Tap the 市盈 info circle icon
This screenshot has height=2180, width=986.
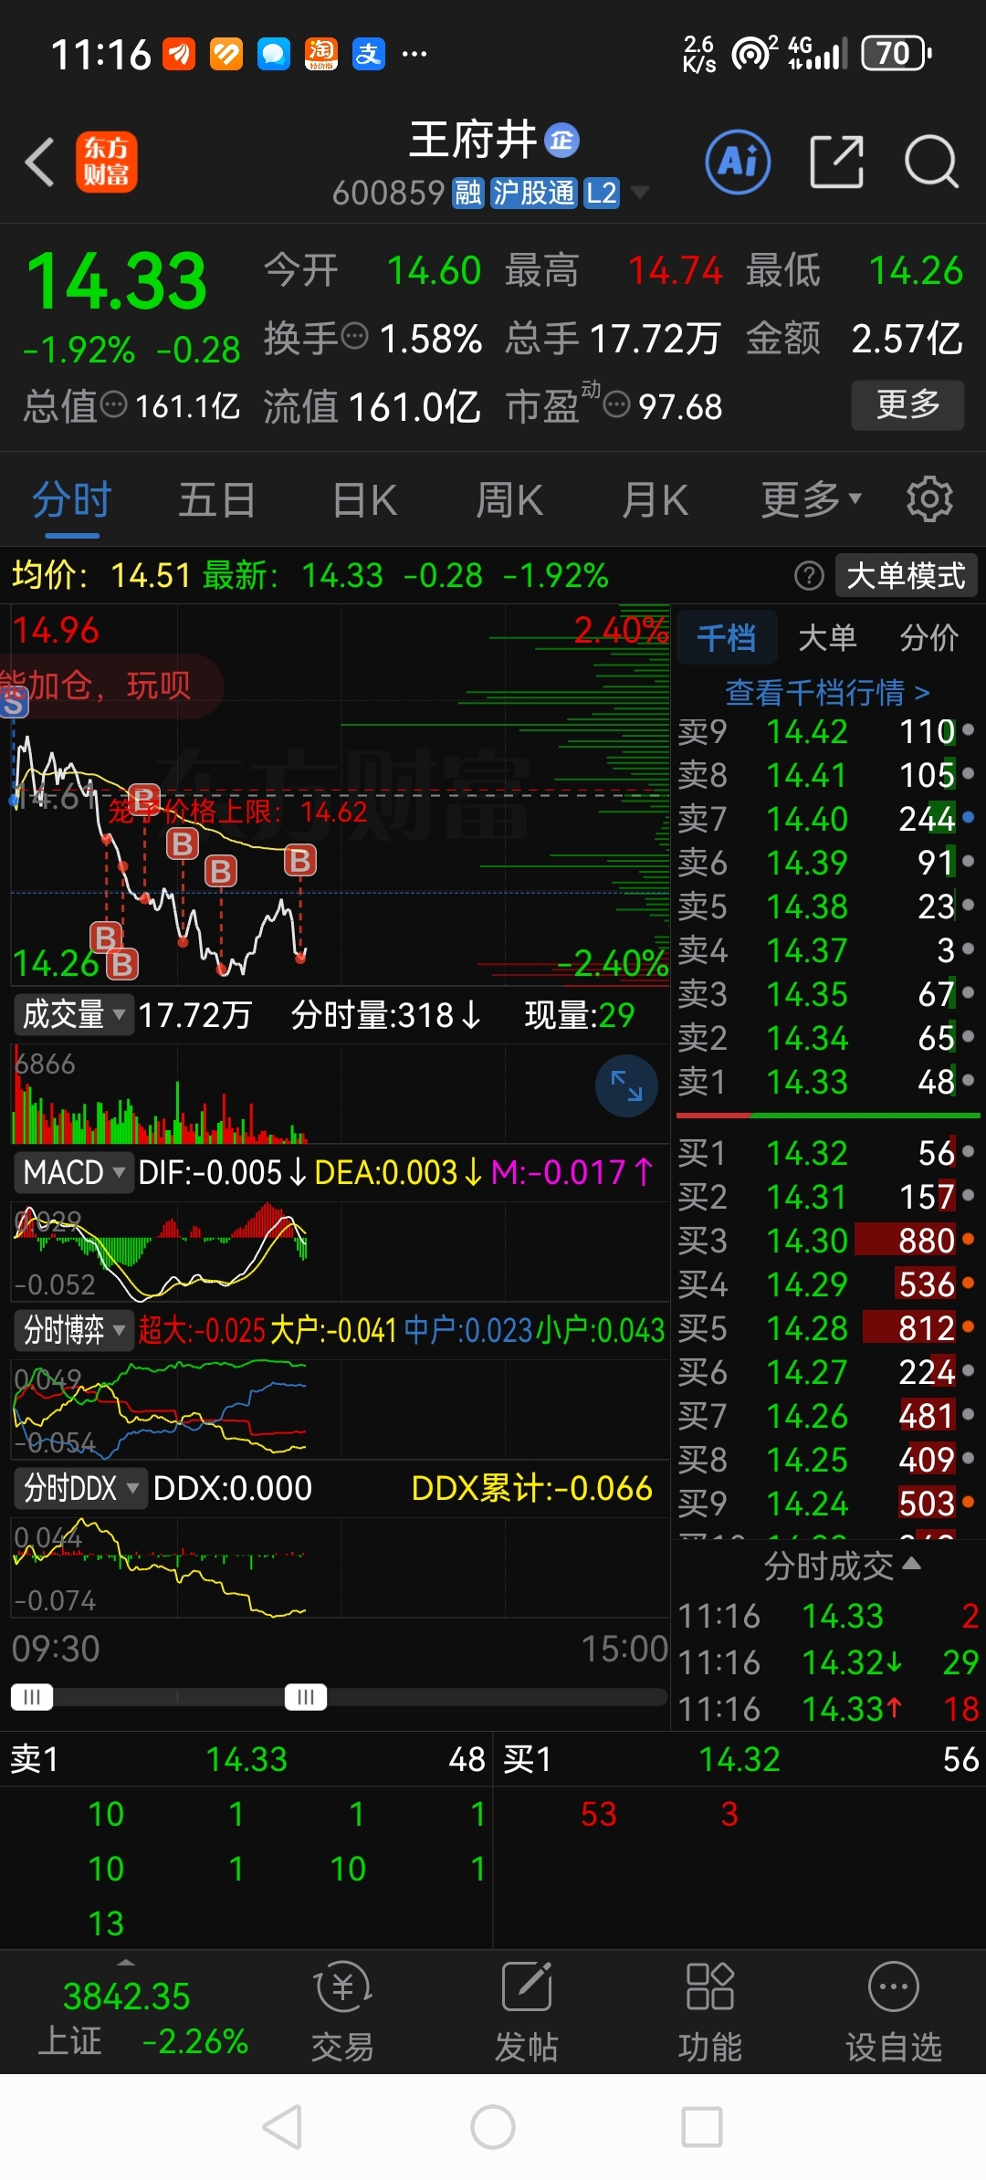tap(617, 404)
